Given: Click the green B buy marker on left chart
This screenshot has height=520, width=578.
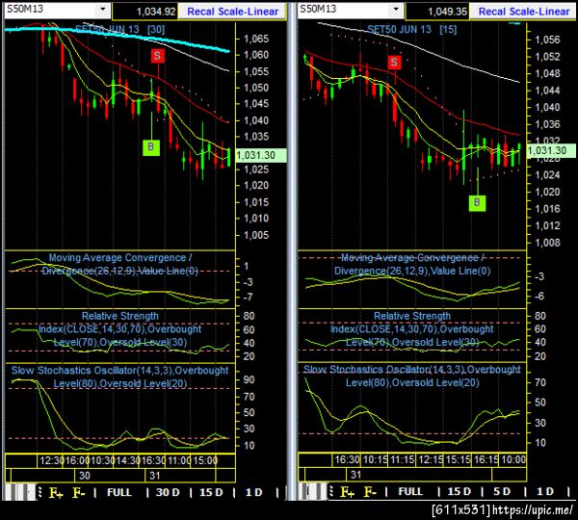Looking at the screenshot, I should 151,147.
